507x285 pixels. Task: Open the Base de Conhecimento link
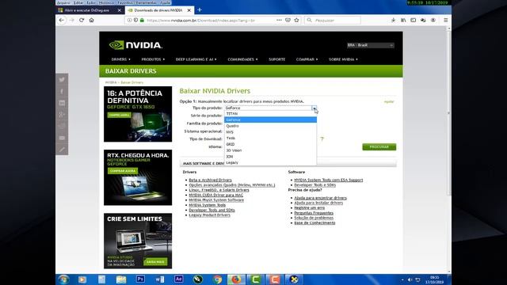point(314,223)
